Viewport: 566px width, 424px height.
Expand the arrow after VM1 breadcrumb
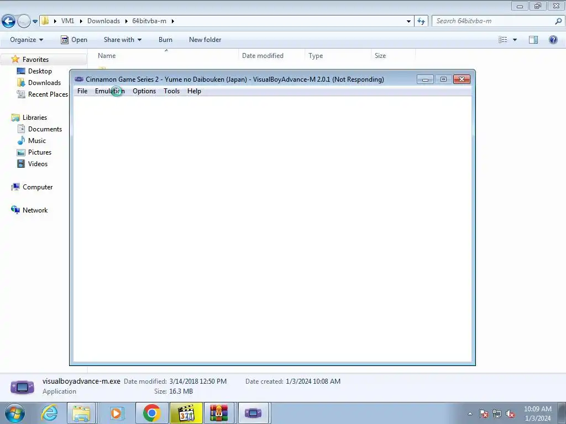[81, 22]
